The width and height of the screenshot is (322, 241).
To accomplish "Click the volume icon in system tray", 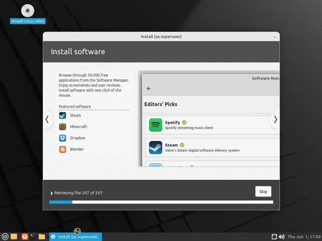I will (281, 237).
